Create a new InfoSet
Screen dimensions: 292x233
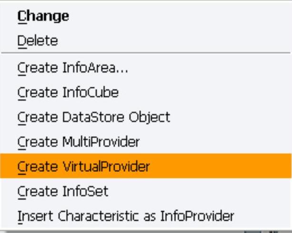pyautogui.click(x=63, y=192)
